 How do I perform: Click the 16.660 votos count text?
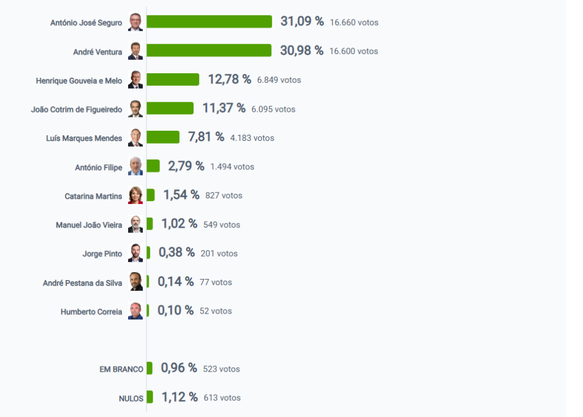coord(354,23)
